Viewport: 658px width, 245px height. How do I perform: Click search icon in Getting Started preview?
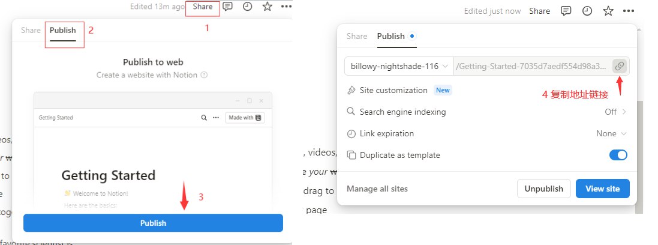click(x=204, y=118)
